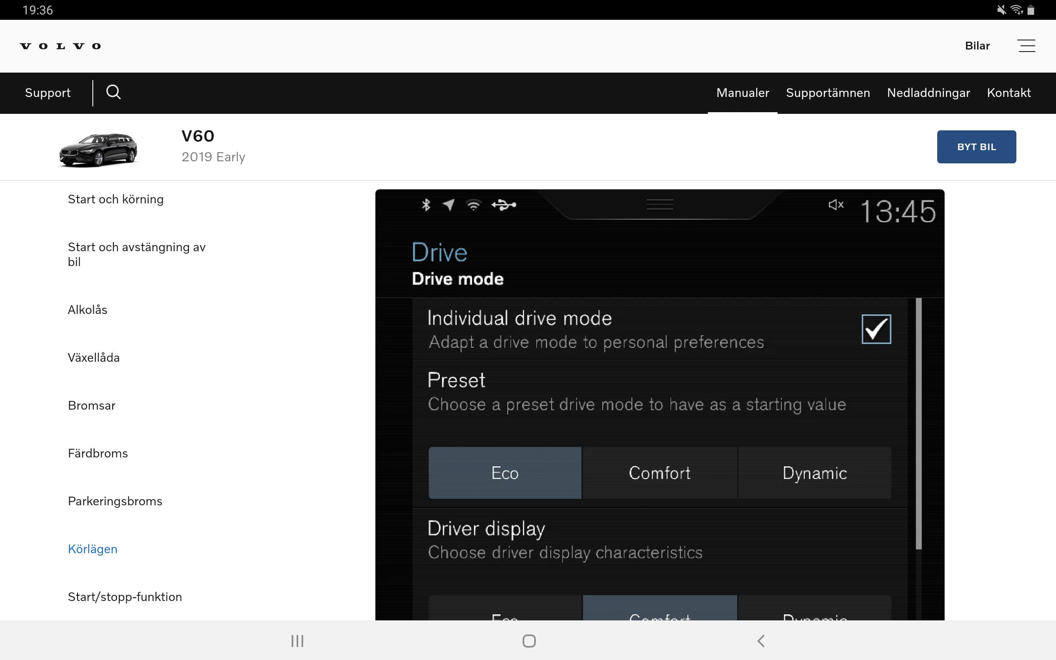Tap the Android recent apps icon
This screenshot has height=660, width=1056.
[x=297, y=641]
